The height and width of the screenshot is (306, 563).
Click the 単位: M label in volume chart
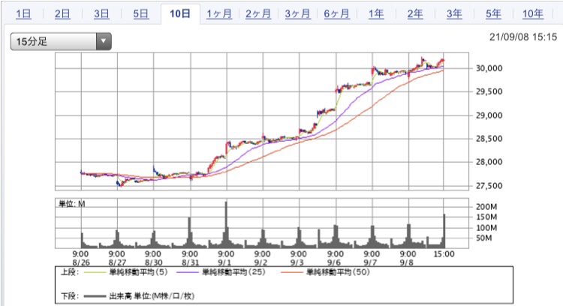point(72,204)
